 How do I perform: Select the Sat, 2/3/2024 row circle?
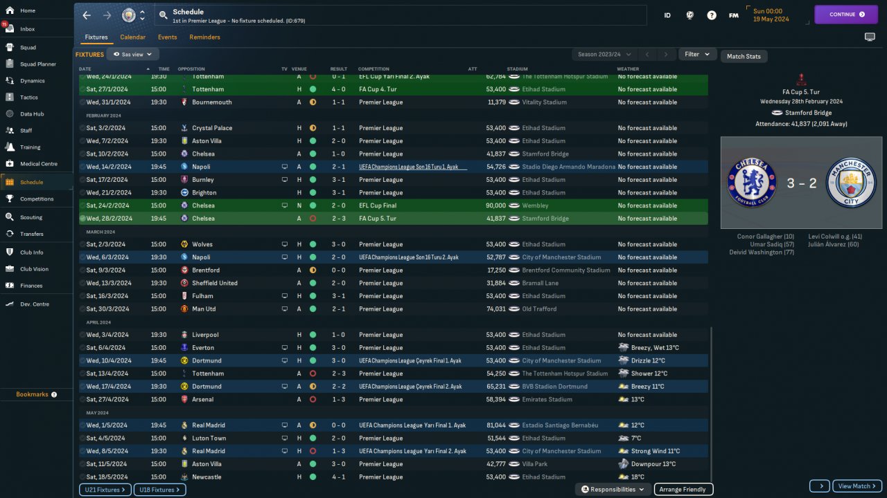click(82, 244)
